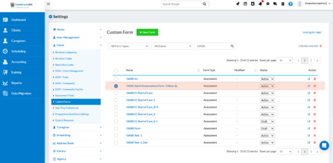Screen dimensions: 333x163
Task: Open Clients in the sidebar
Action: [22, 30]
